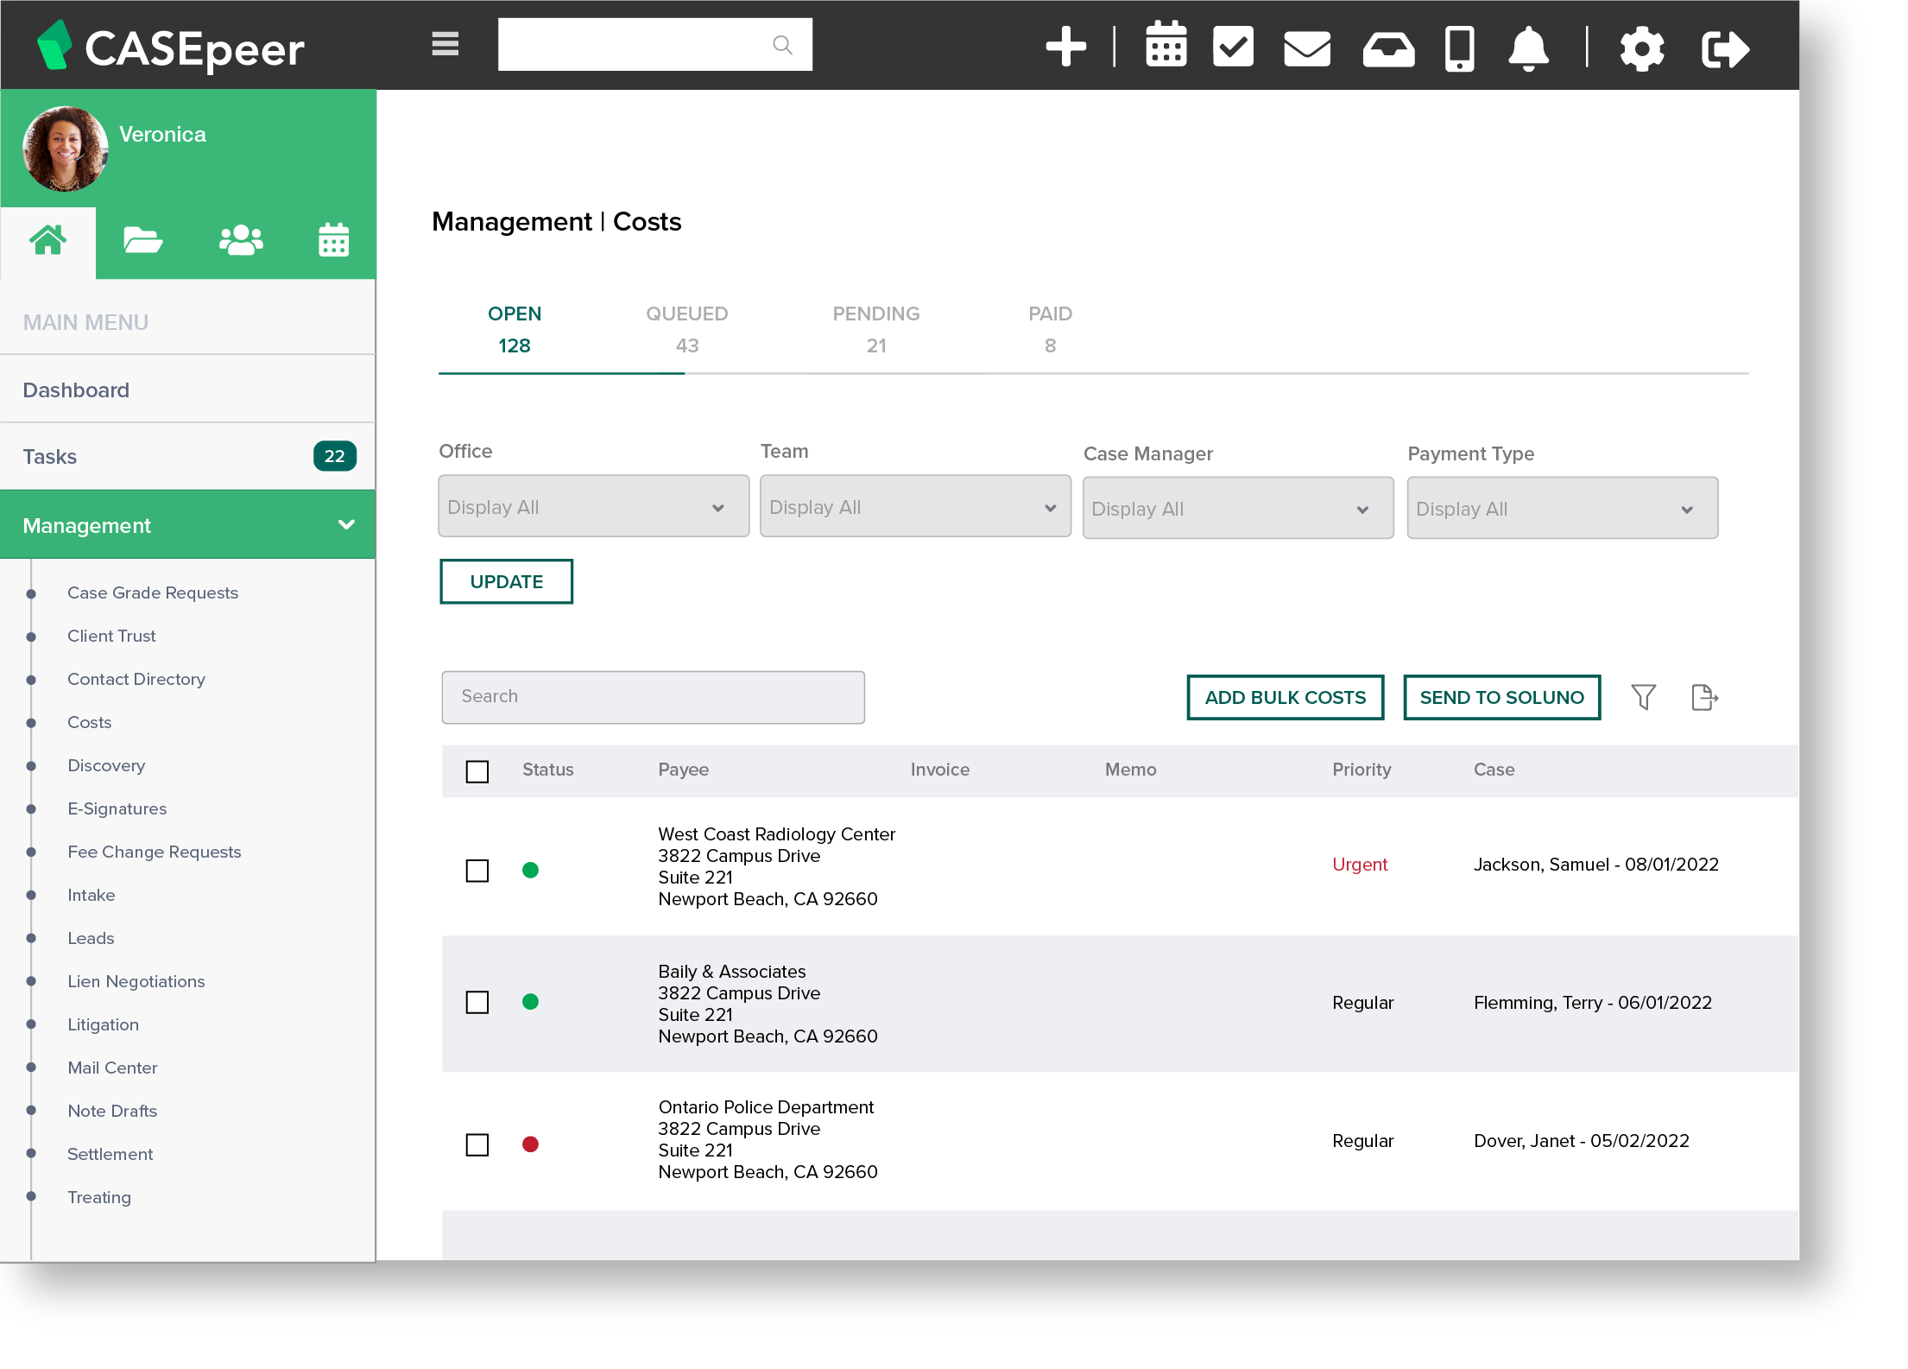Open the settings gear

pos(1641,48)
